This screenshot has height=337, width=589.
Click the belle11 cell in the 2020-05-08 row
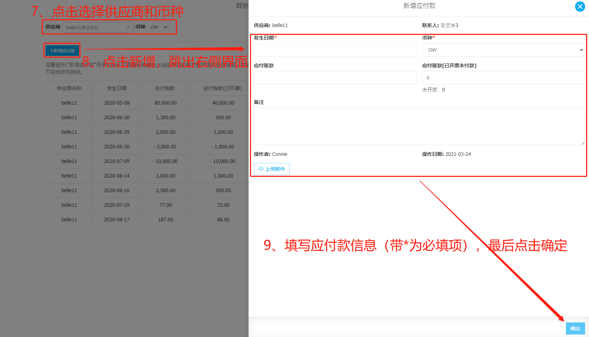pyautogui.click(x=69, y=103)
